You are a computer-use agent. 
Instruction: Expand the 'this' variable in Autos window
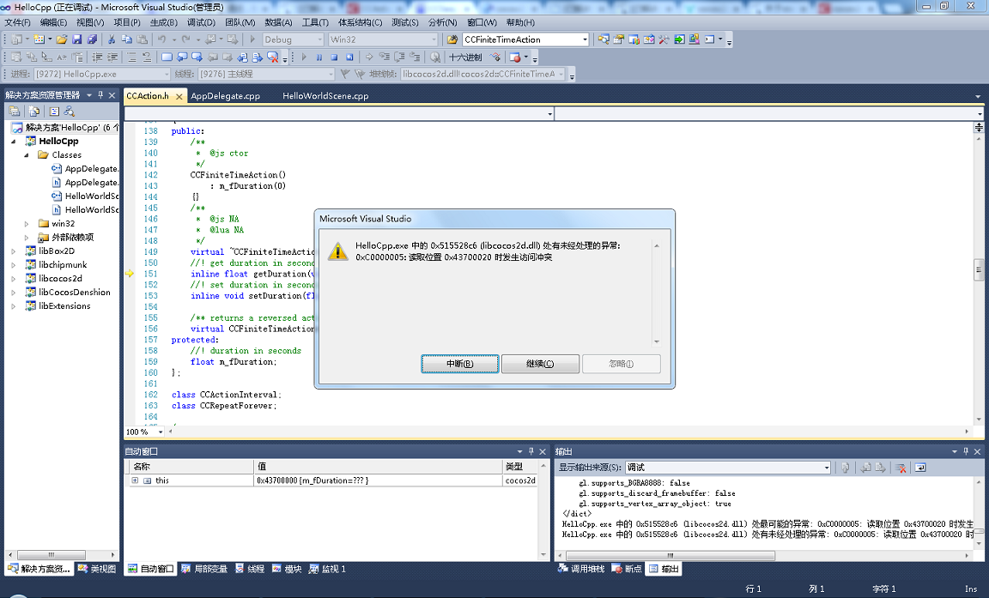(135, 480)
